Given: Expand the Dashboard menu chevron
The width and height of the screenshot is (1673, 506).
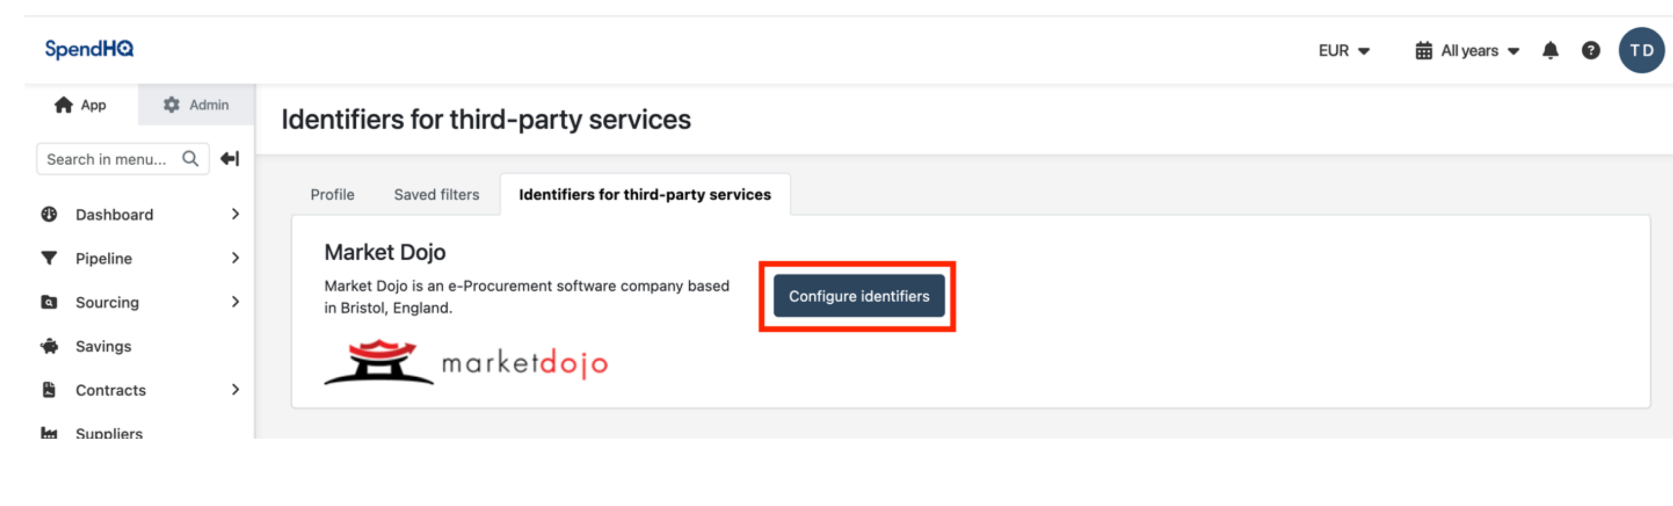Looking at the screenshot, I should click(235, 214).
